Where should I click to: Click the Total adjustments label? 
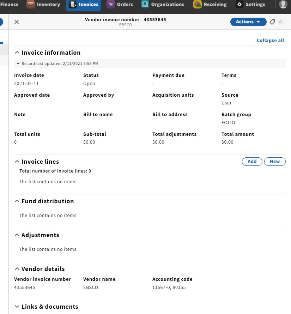(x=175, y=134)
